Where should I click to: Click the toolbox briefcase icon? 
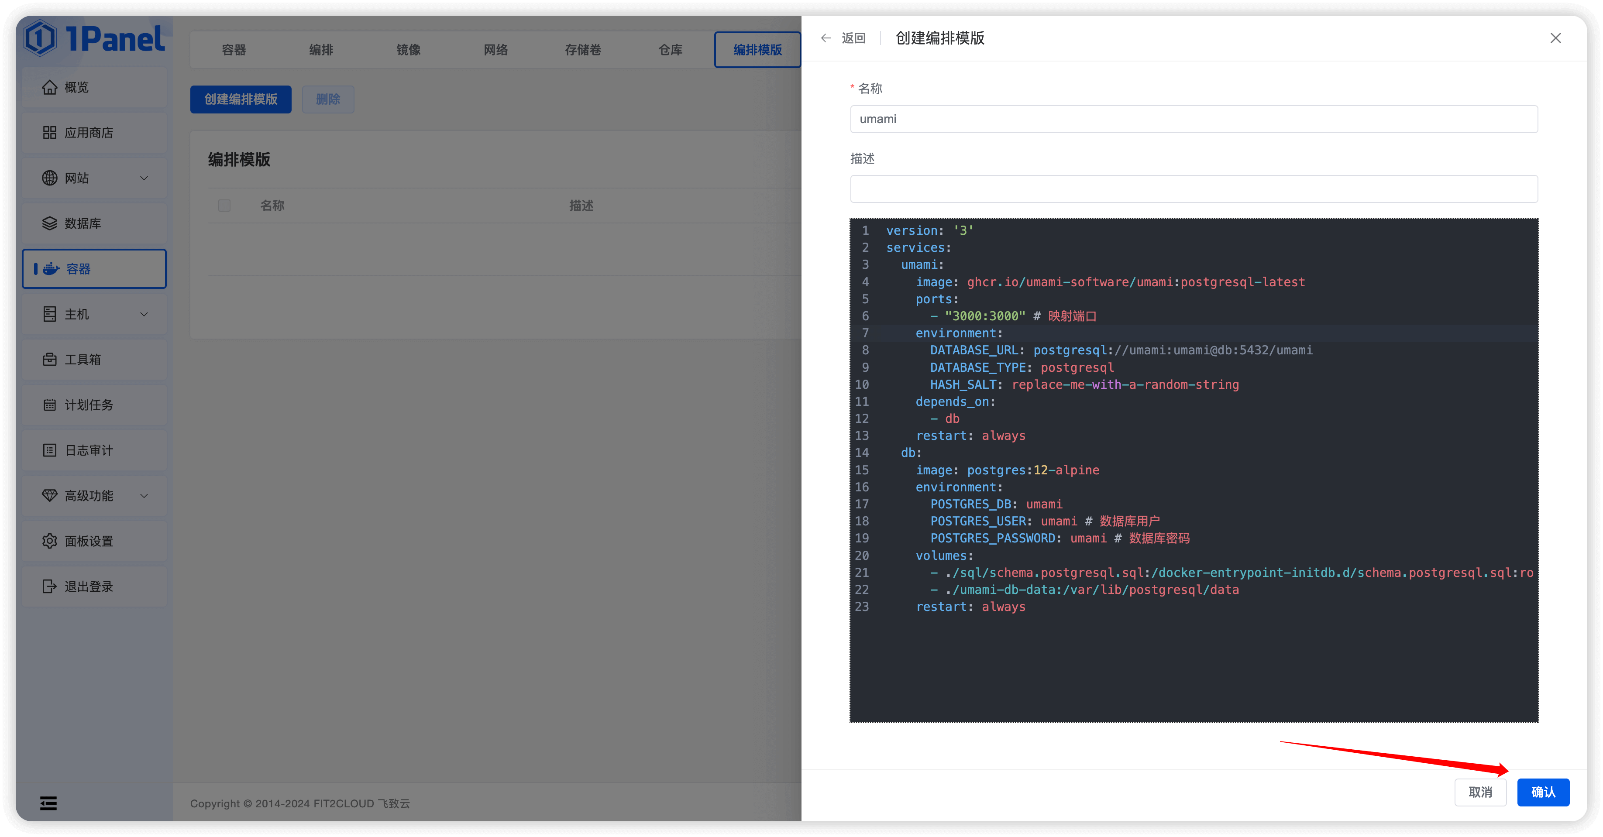pos(50,360)
